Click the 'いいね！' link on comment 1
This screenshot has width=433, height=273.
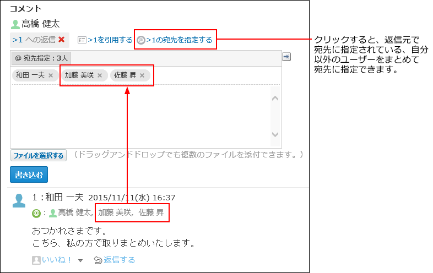pos(57,260)
